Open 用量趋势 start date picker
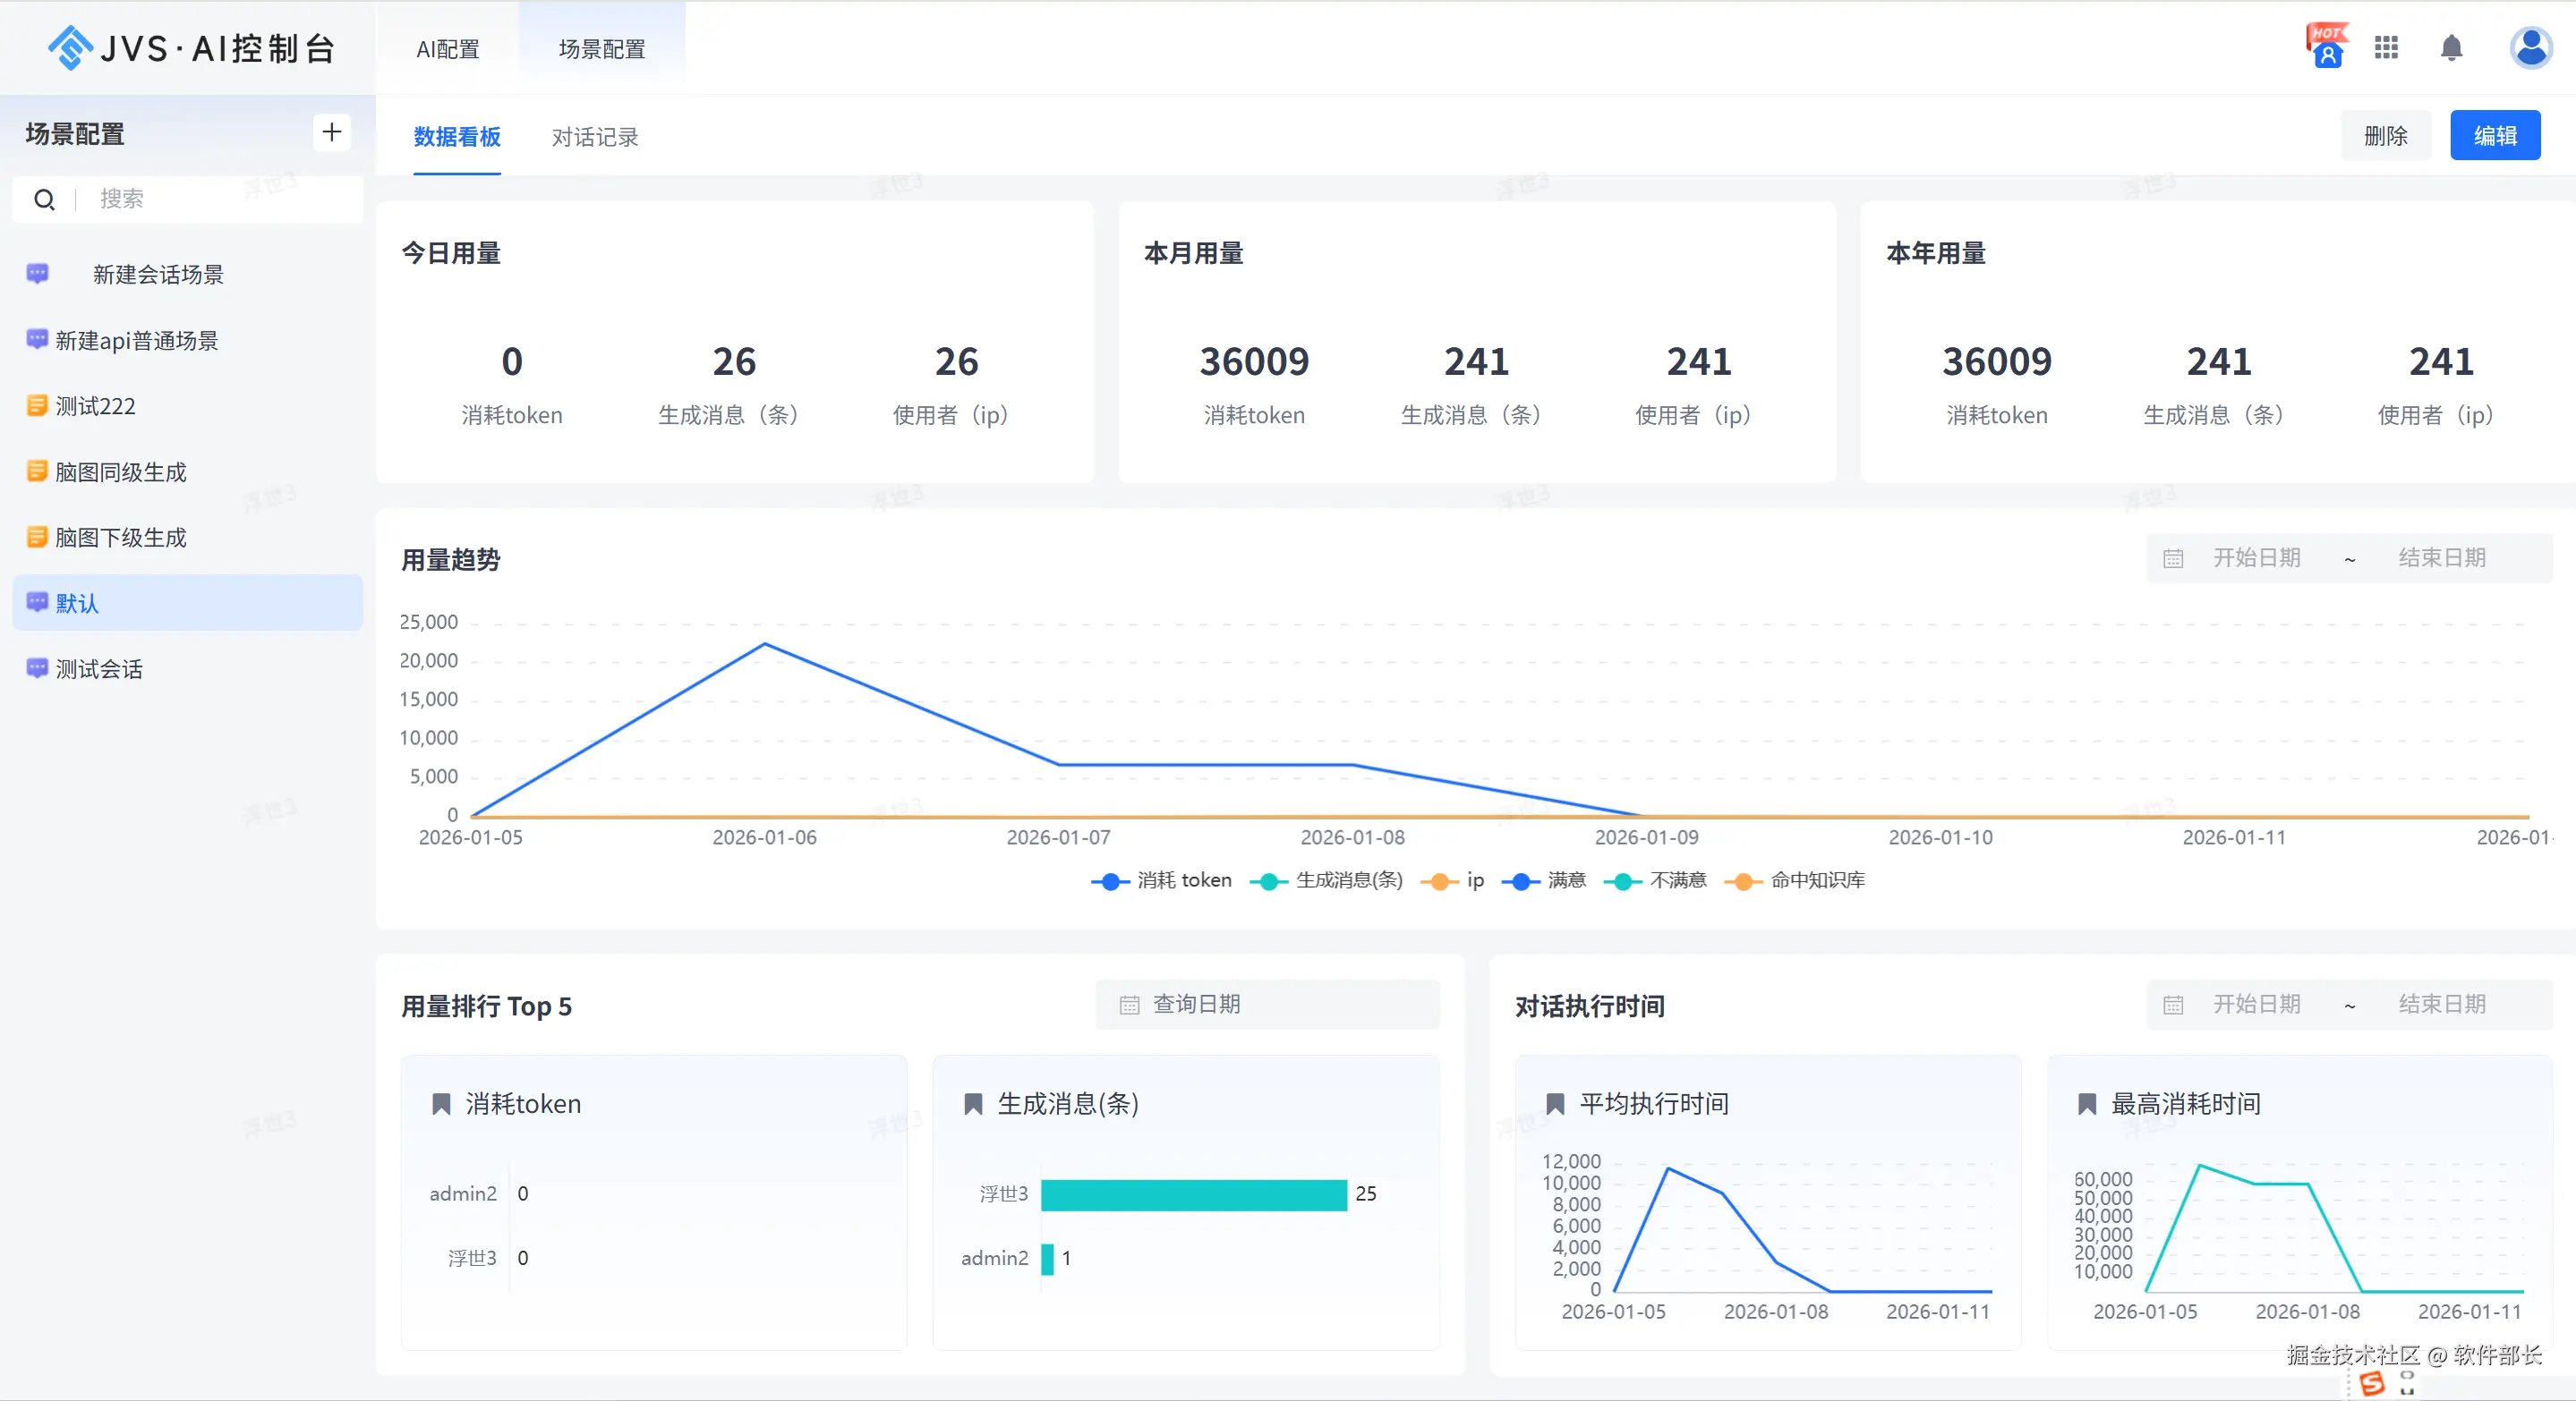The width and height of the screenshot is (2576, 1401). 2256,557
